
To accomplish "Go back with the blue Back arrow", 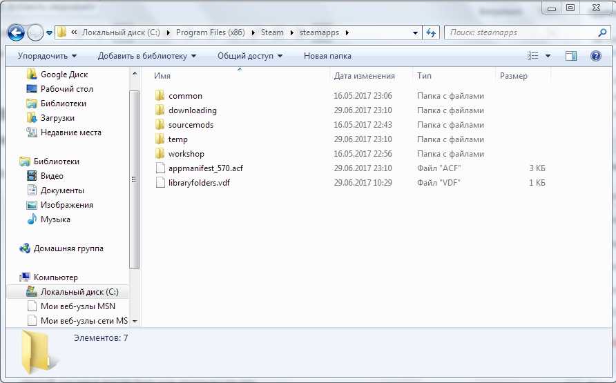I will [16, 32].
